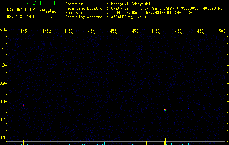Click the 1454 time axis marker

(90, 31)
